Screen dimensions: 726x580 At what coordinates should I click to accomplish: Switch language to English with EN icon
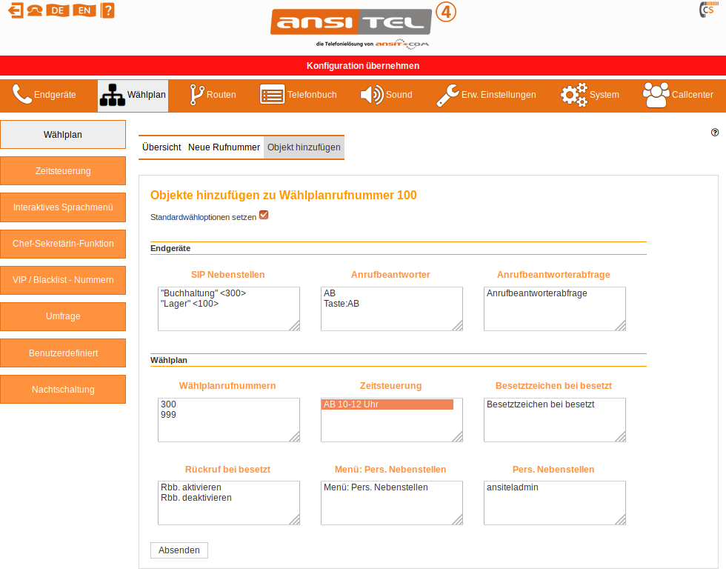click(84, 10)
